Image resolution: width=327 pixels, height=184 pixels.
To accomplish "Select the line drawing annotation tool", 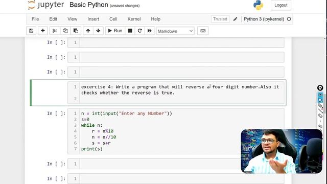I will click(320, 110).
